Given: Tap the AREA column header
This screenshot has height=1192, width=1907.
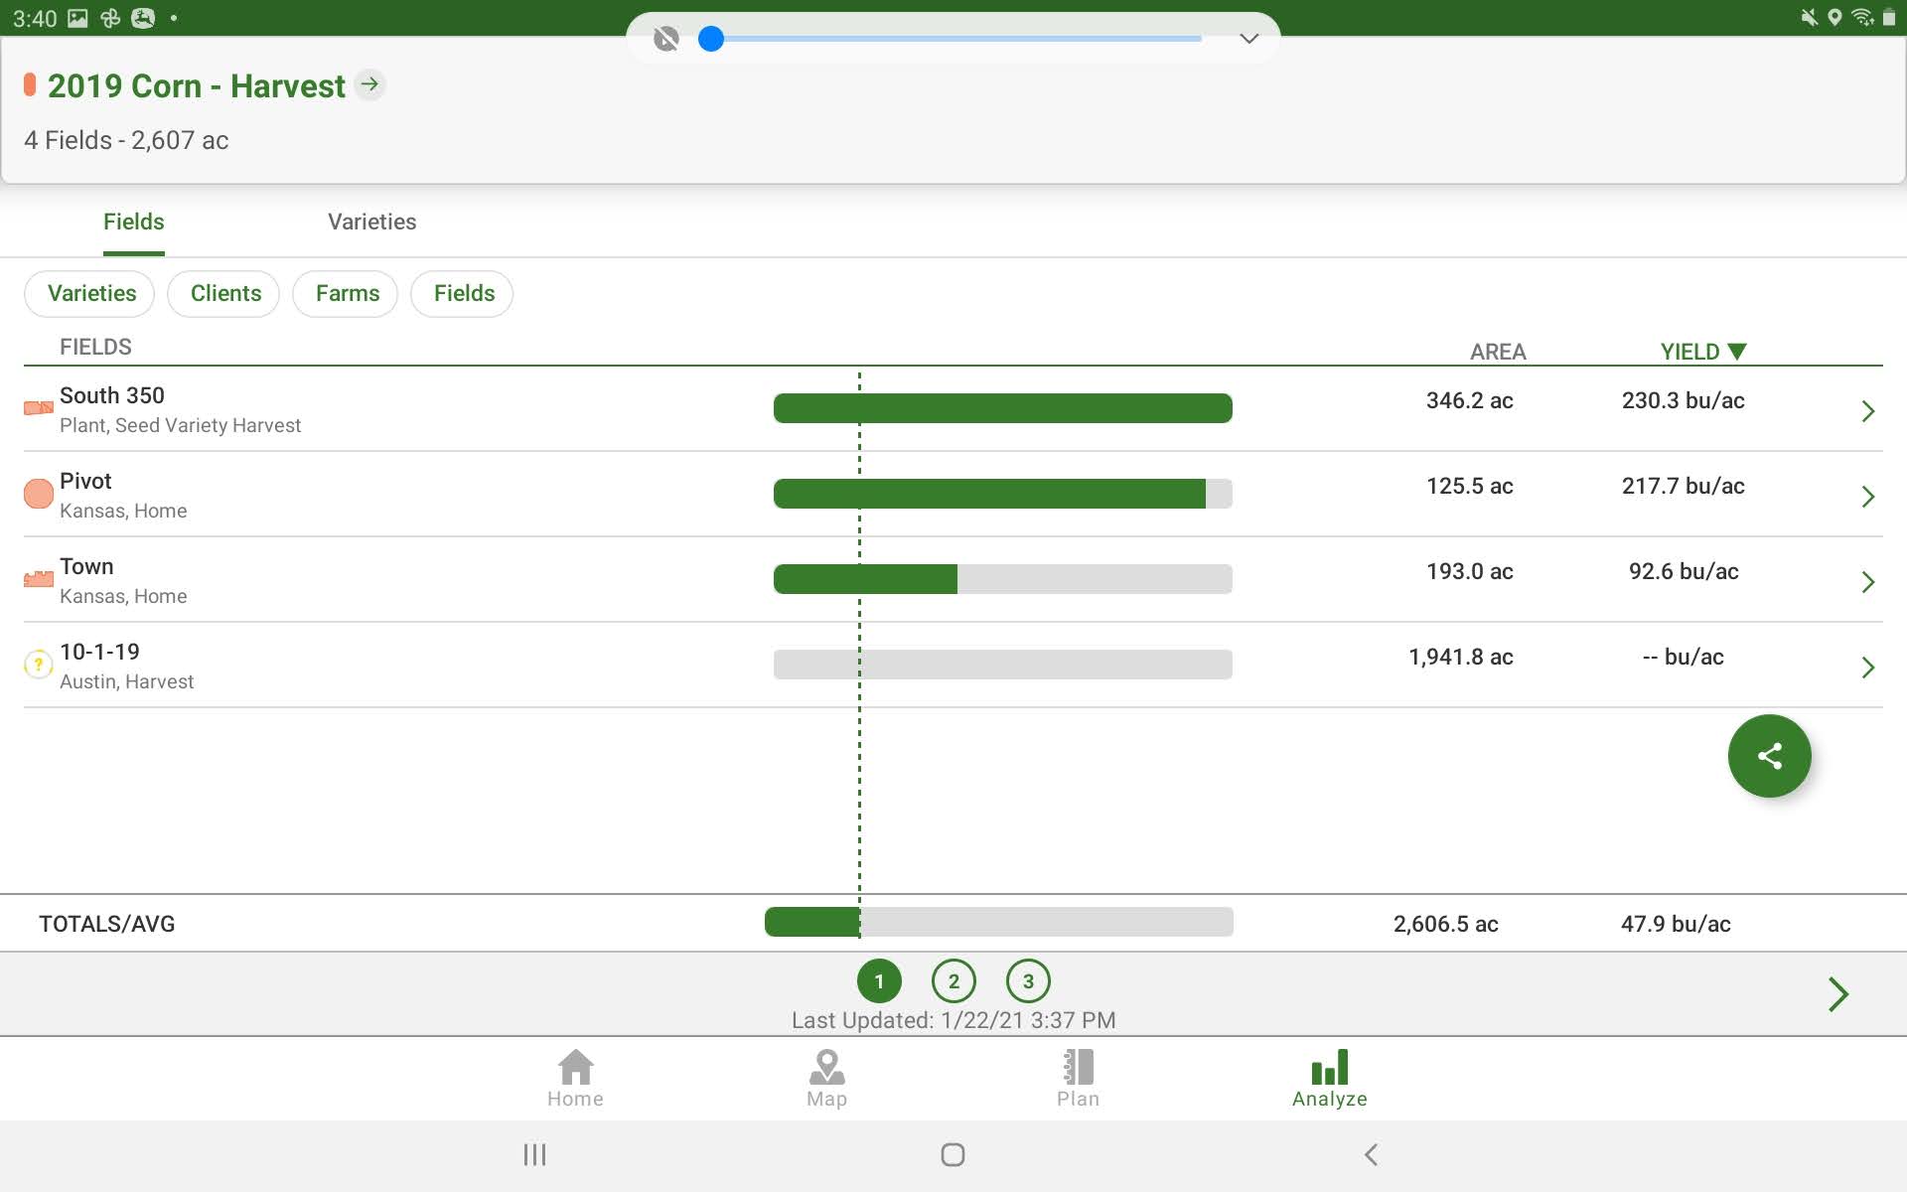Looking at the screenshot, I should (x=1498, y=352).
